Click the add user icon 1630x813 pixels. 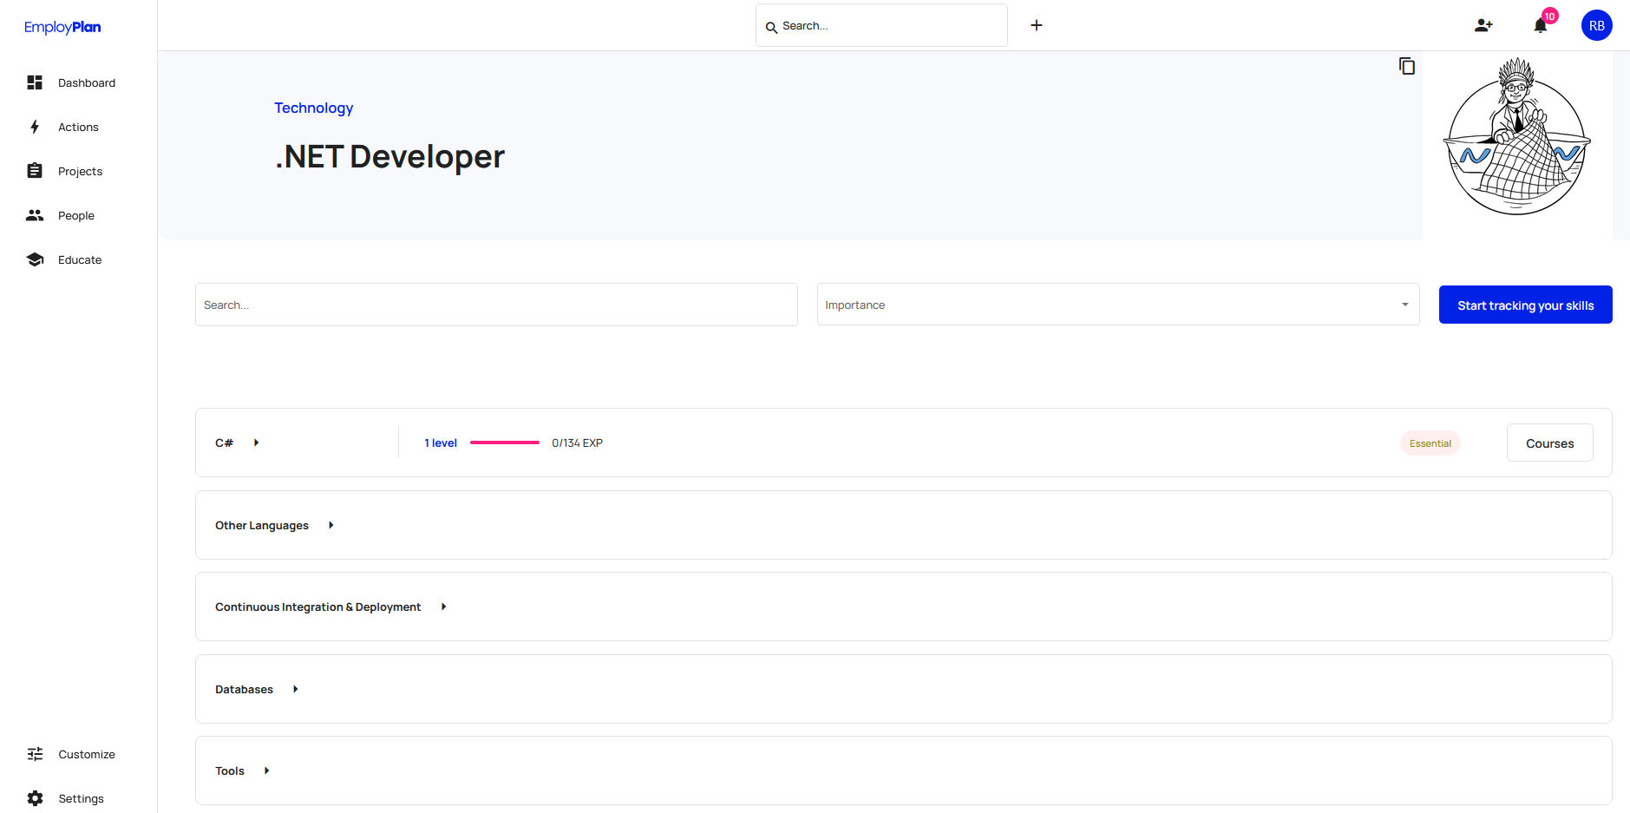point(1483,25)
